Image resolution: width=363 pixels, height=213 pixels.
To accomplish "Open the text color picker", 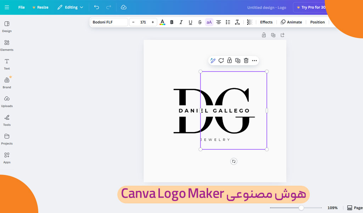I will (162, 22).
